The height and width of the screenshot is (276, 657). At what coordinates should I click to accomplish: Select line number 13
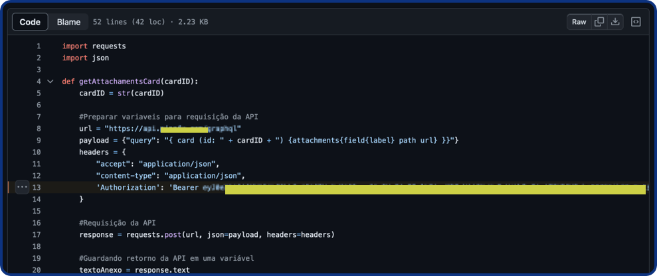37,187
